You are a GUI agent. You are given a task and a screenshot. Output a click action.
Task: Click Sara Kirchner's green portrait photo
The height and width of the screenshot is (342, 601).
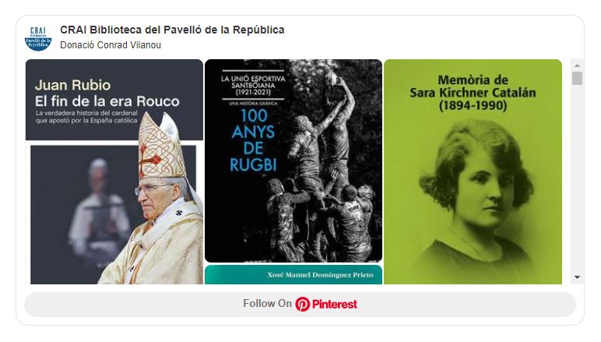[476, 192]
